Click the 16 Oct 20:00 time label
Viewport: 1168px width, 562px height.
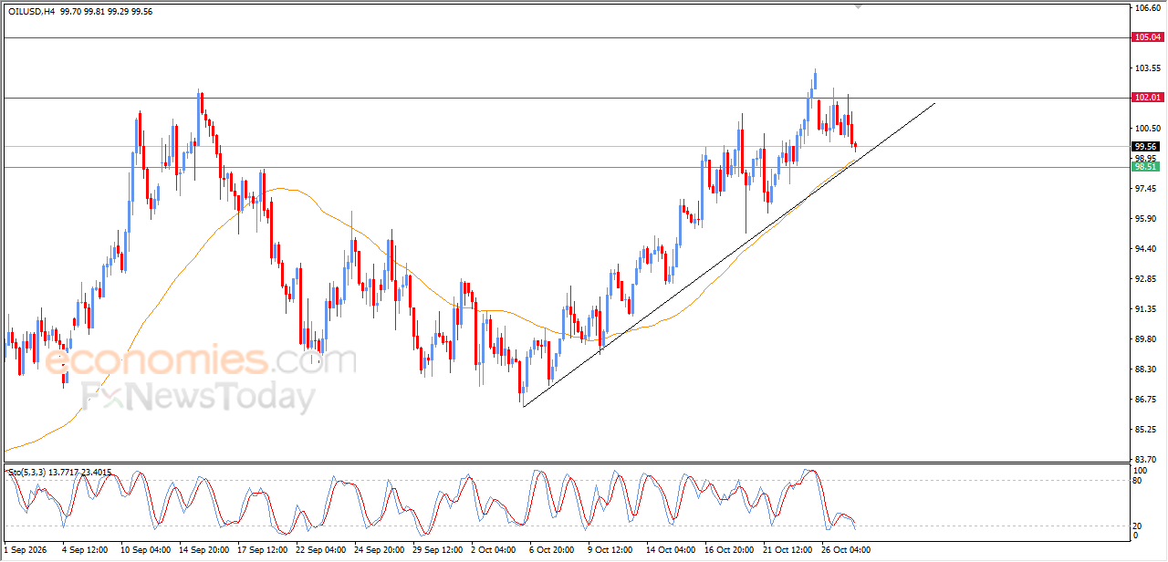point(728,550)
